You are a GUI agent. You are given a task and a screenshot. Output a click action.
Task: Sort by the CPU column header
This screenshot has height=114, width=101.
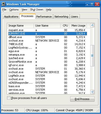(65, 26)
